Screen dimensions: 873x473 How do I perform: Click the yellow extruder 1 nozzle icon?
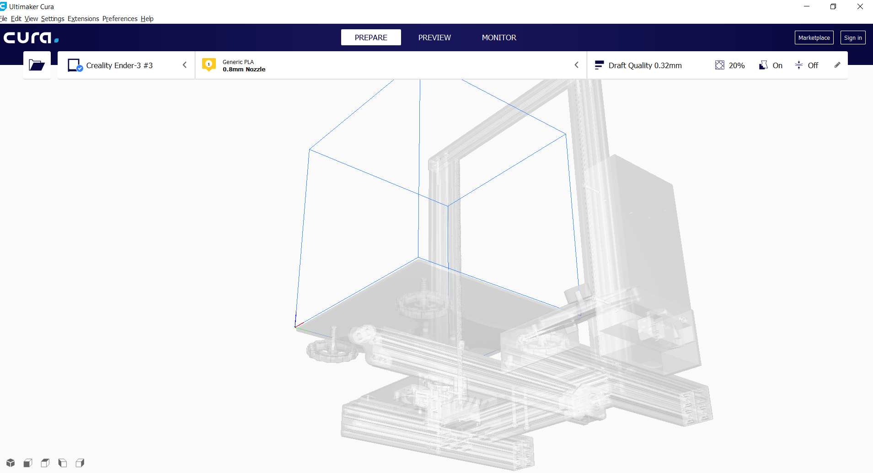coord(209,64)
